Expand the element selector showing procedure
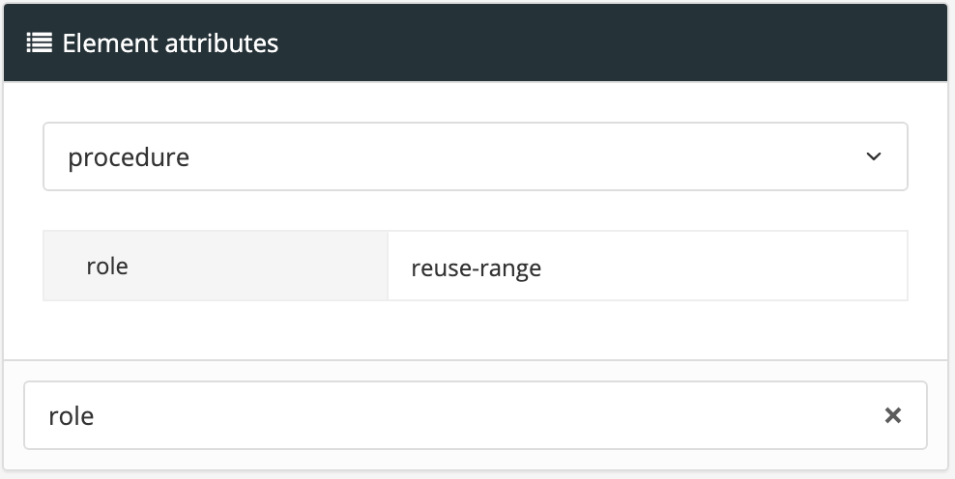955x479 pixels. [x=475, y=156]
